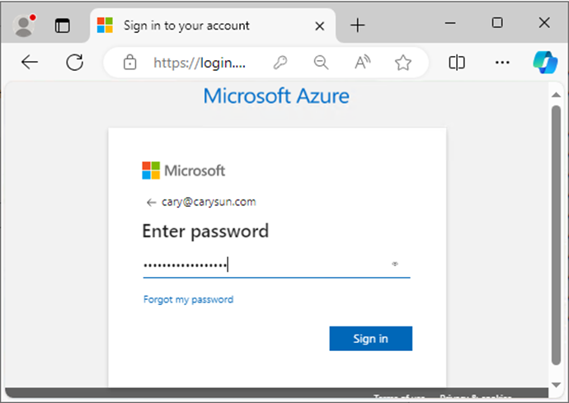Refresh the sign-in page
Screen dimensions: 569x403
point(75,63)
